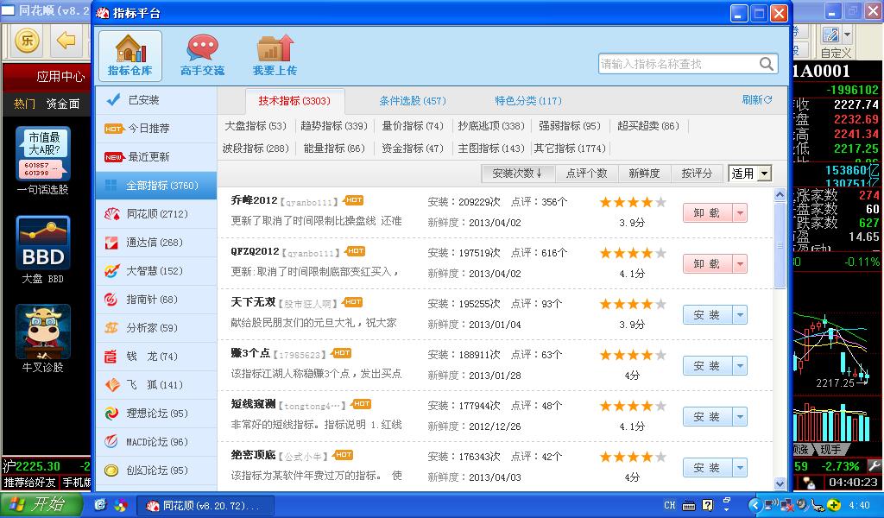Open the 高手交流 discussion section
Image resolution: width=884 pixels, height=518 pixels.
pyautogui.click(x=202, y=55)
